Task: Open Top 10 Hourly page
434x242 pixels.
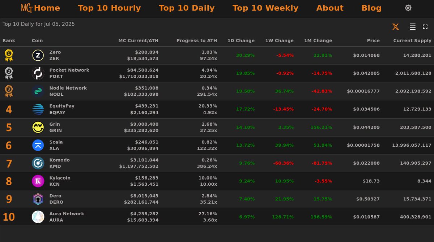Action: click(x=109, y=8)
